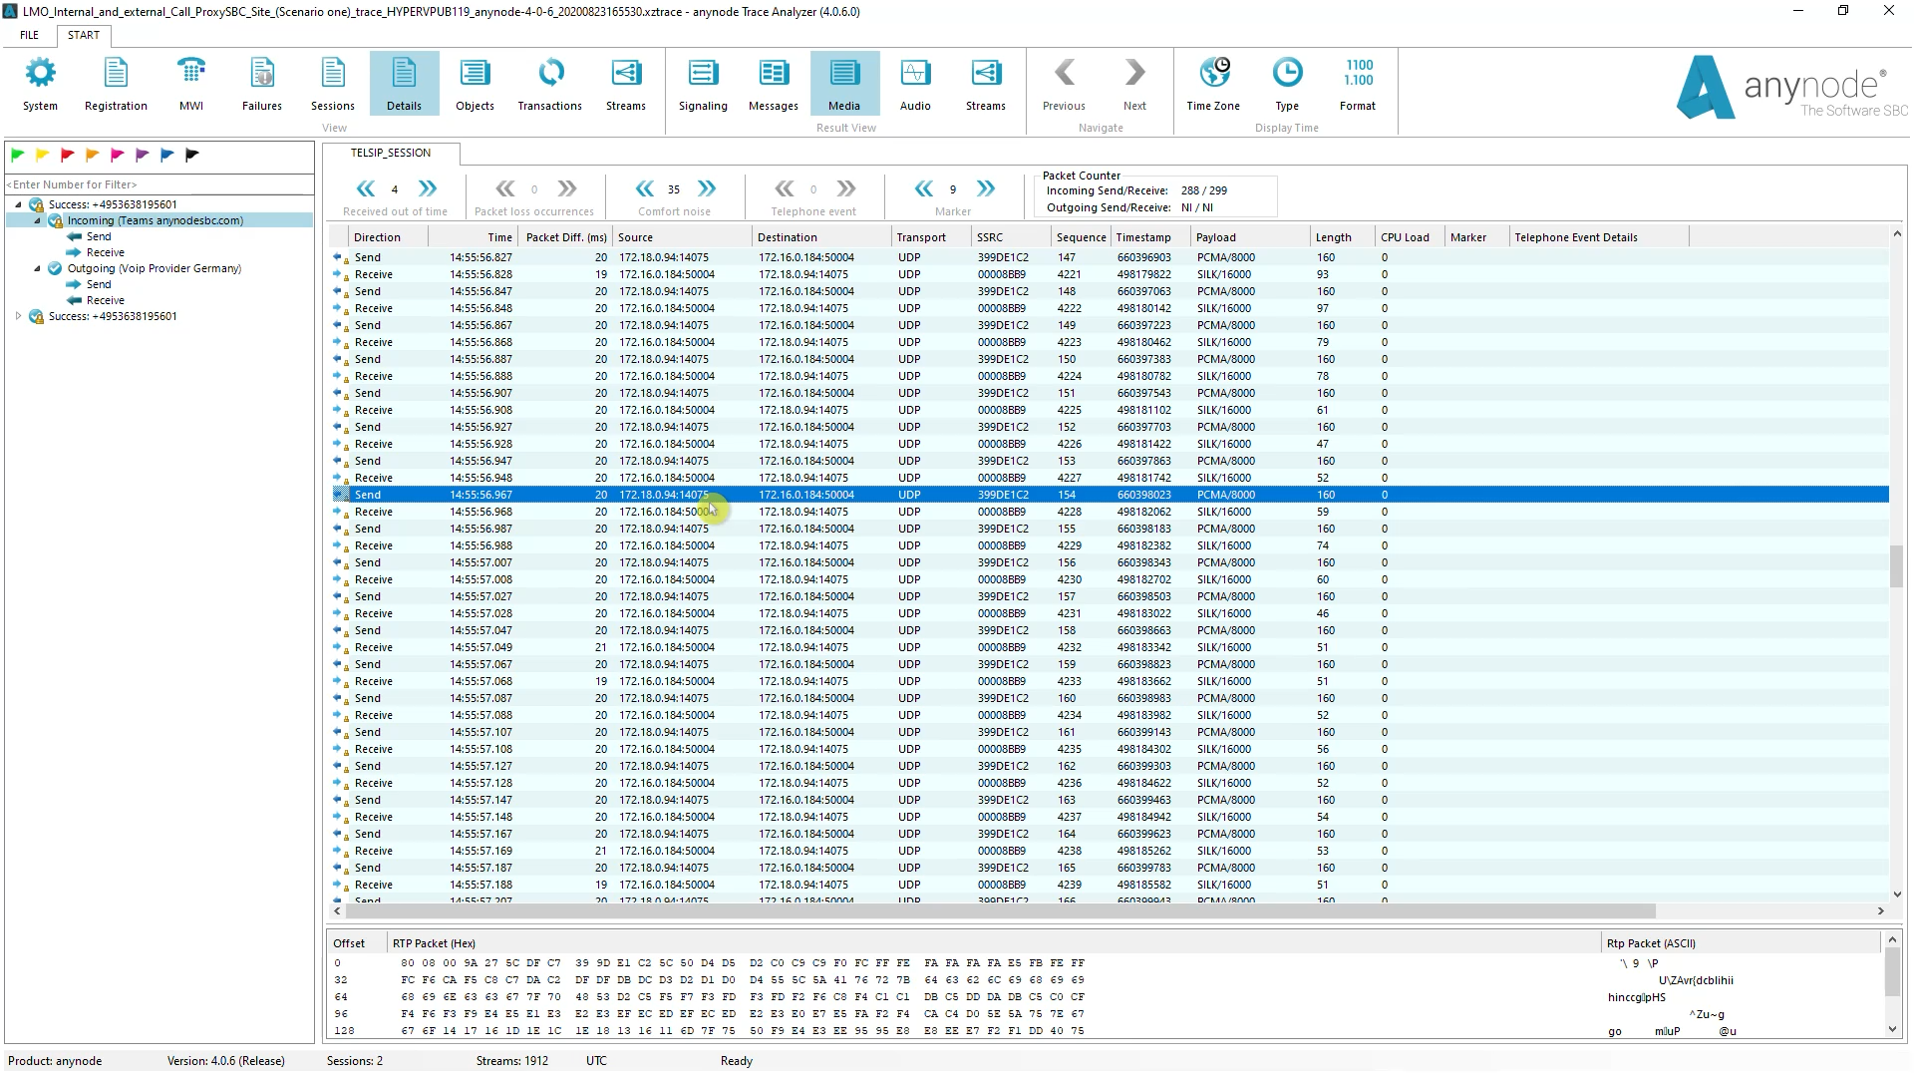Image resolution: width=1914 pixels, height=1077 pixels.
Task: Open the MWI view
Action: [x=190, y=84]
